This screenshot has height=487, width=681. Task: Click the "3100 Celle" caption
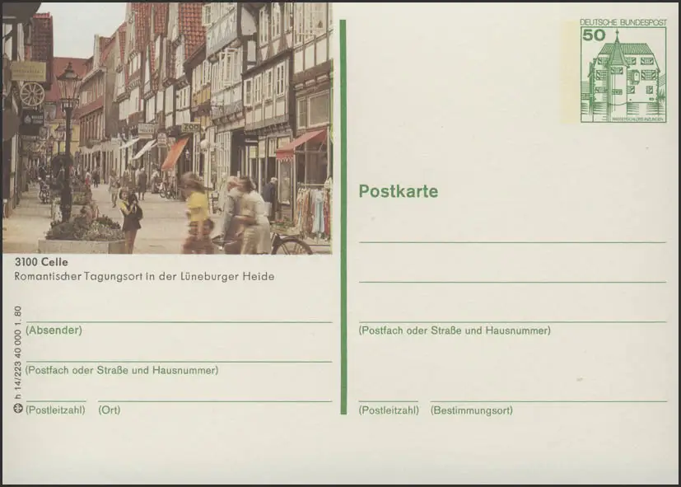tap(41, 263)
